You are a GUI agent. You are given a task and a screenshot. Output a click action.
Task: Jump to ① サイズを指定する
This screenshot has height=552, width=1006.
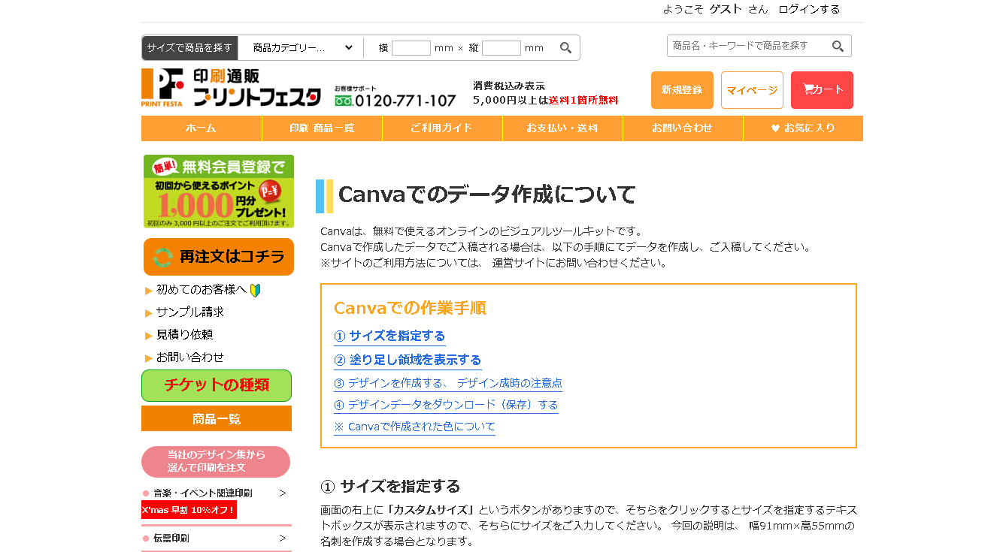coord(389,336)
